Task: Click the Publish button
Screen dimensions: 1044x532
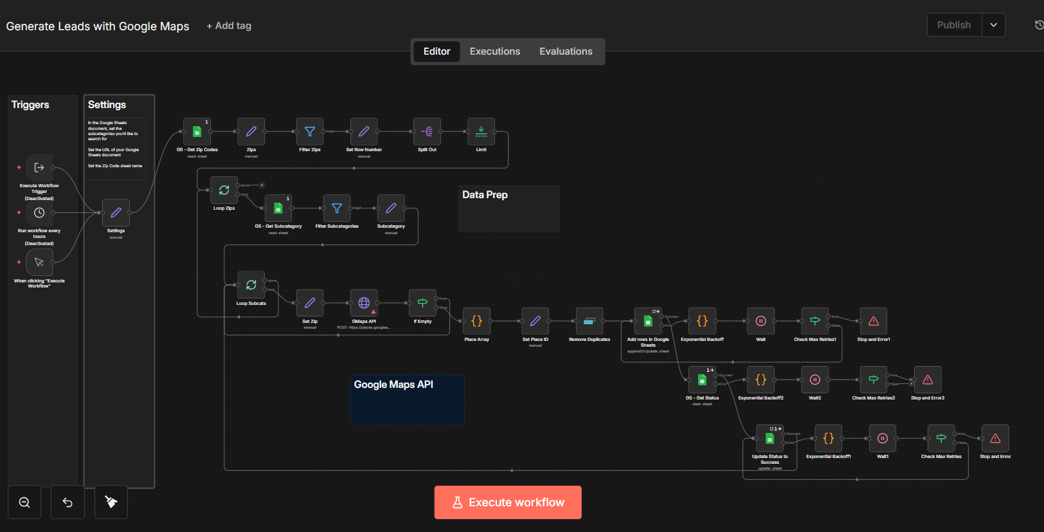Action: click(953, 25)
